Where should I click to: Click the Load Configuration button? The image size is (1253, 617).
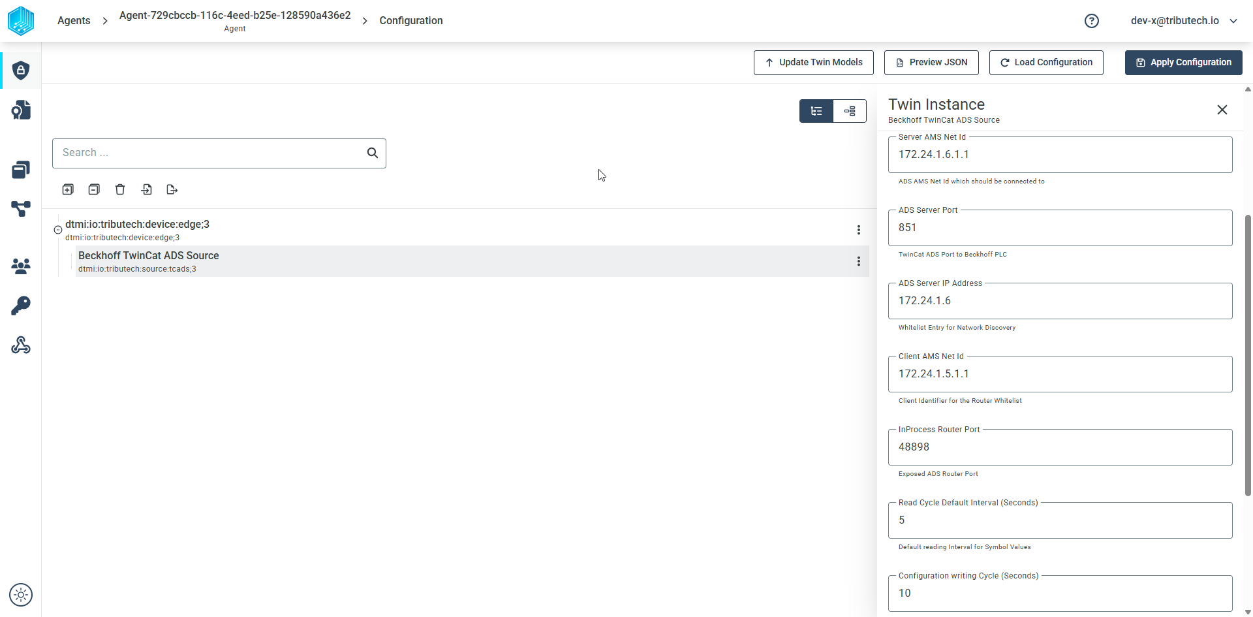(x=1046, y=63)
